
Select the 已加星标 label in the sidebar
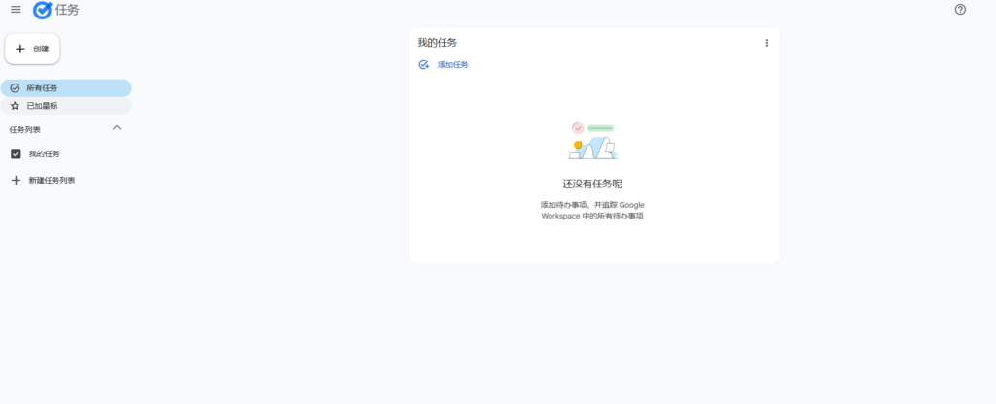click(42, 106)
